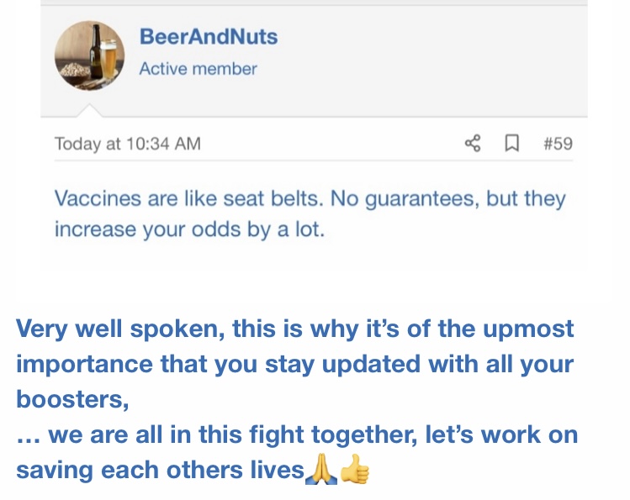Click the caption line starting with "importance"
This screenshot has width=630, height=500.
tap(294, 365)
